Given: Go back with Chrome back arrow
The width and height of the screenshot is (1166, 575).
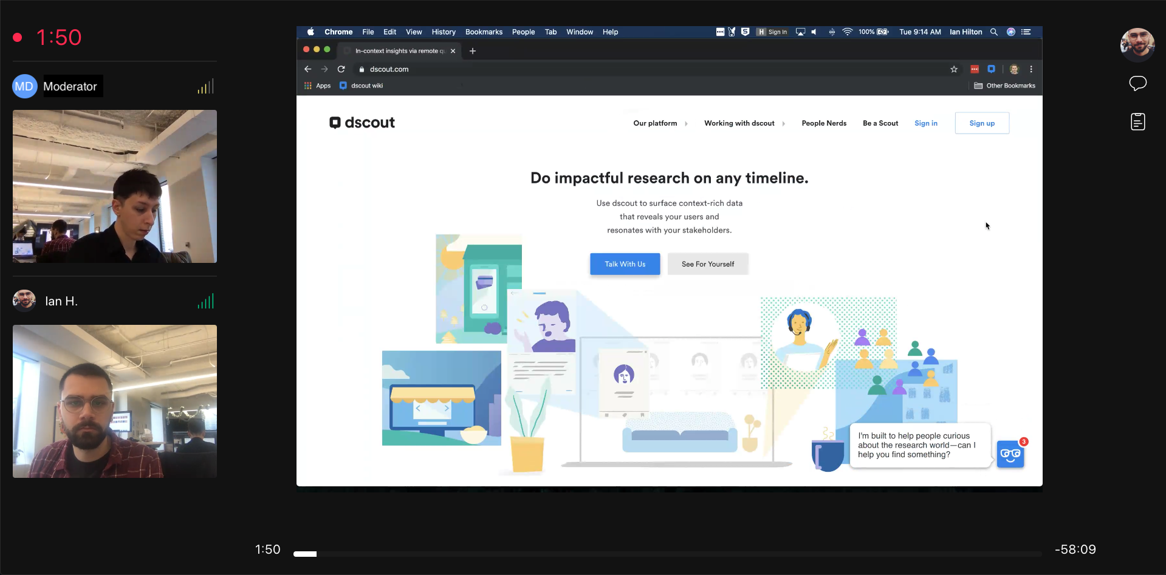Looking at the screenshot, I should pos(307,69).
